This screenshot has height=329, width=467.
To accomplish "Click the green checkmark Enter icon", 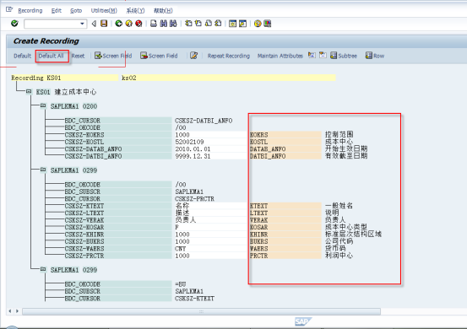I will coord(14,24).
